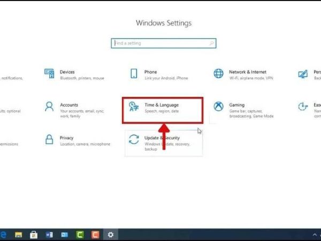
Task: Open the Mail app taskbar icon
Action: click(65, 235)
